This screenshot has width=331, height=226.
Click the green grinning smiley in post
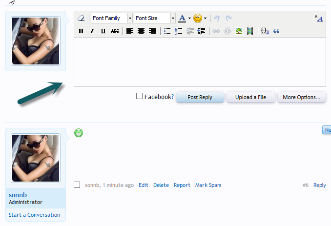pyautogui.click(x=79, y=133)
